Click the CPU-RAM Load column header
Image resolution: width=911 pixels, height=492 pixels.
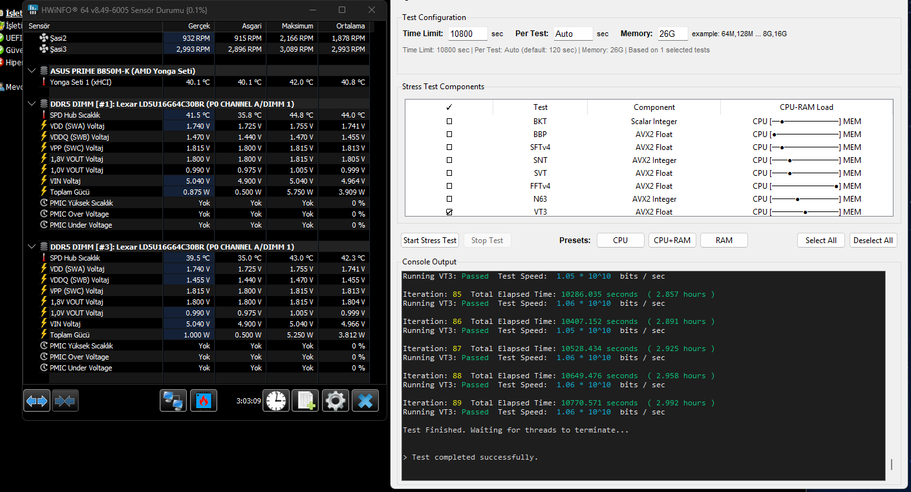point(806,107)
